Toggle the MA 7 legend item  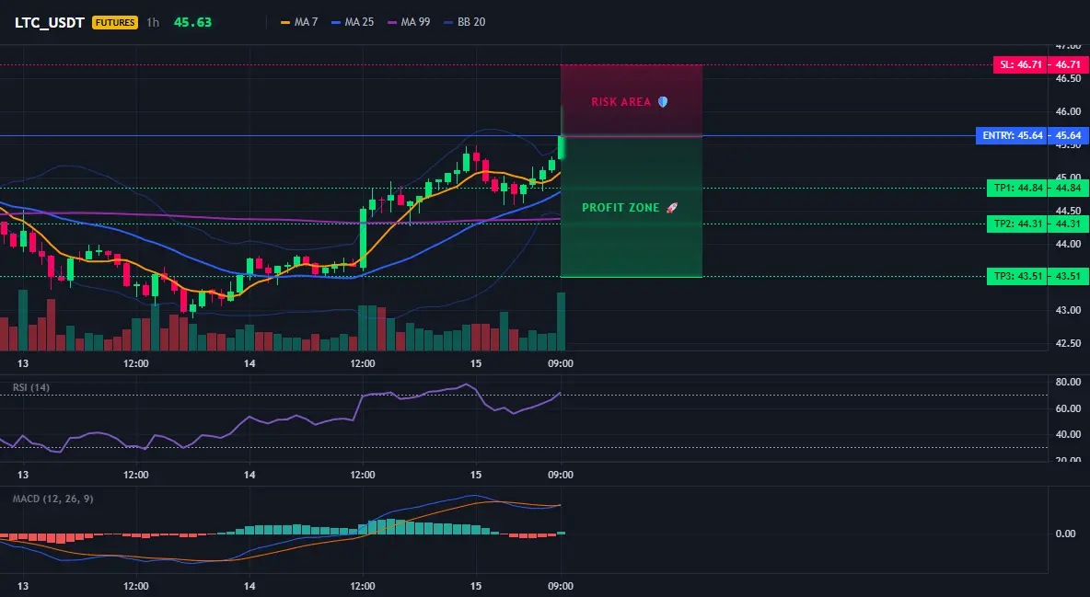pos(299,22)
